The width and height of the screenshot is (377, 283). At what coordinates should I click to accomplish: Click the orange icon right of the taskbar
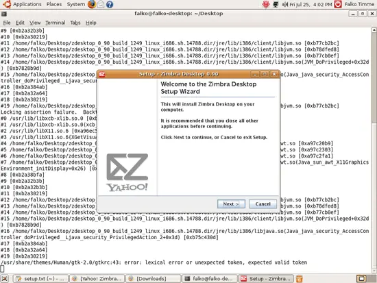click(299, 279)
